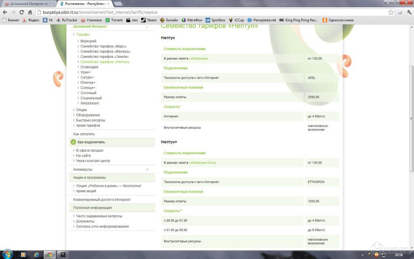Click the green power icon beside Как подключить

74,142
